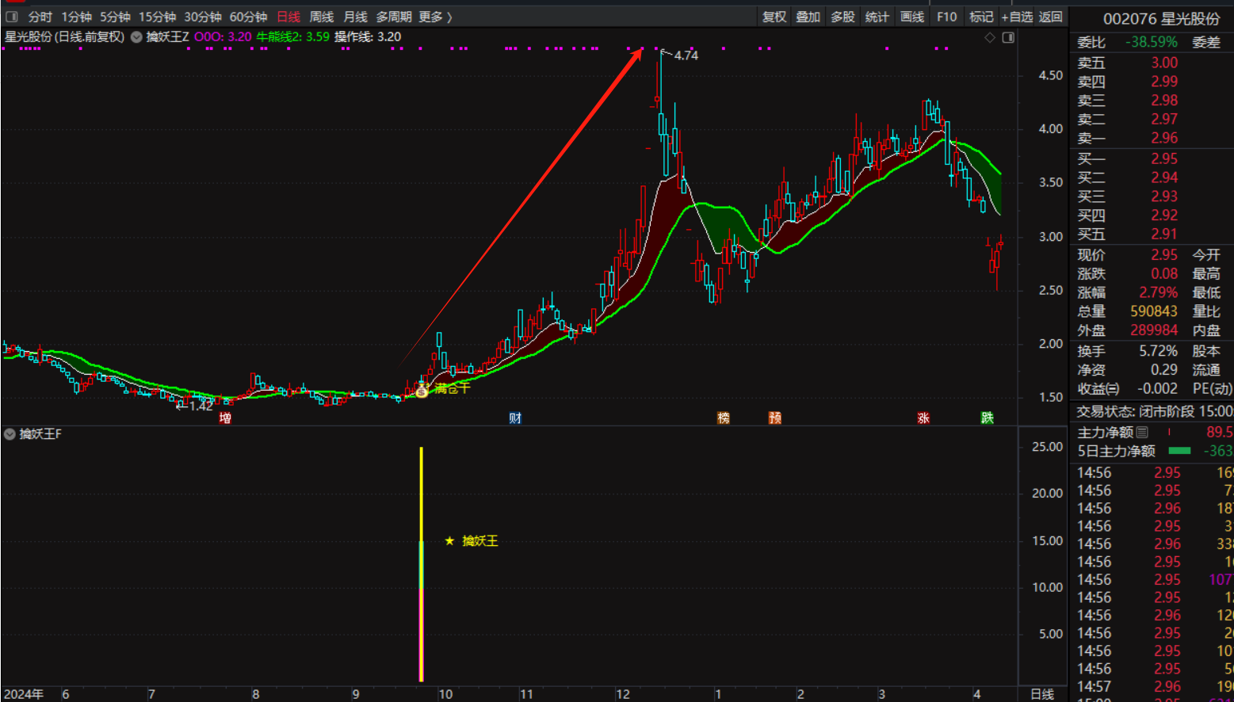Screen dimensions: 1234x702
Task: Select the 15分钟 period tab
Action: pyautogui.click(x=157, y=17)
